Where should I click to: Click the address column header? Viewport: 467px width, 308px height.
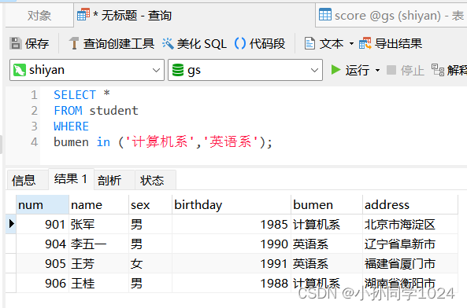pos(410,204)
